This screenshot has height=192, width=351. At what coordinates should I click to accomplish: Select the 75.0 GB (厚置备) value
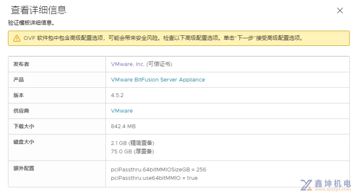tap(132, 152)
